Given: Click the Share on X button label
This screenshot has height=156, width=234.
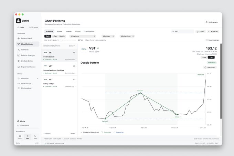Looking at the screenshot, I should [x=211, y=67].
